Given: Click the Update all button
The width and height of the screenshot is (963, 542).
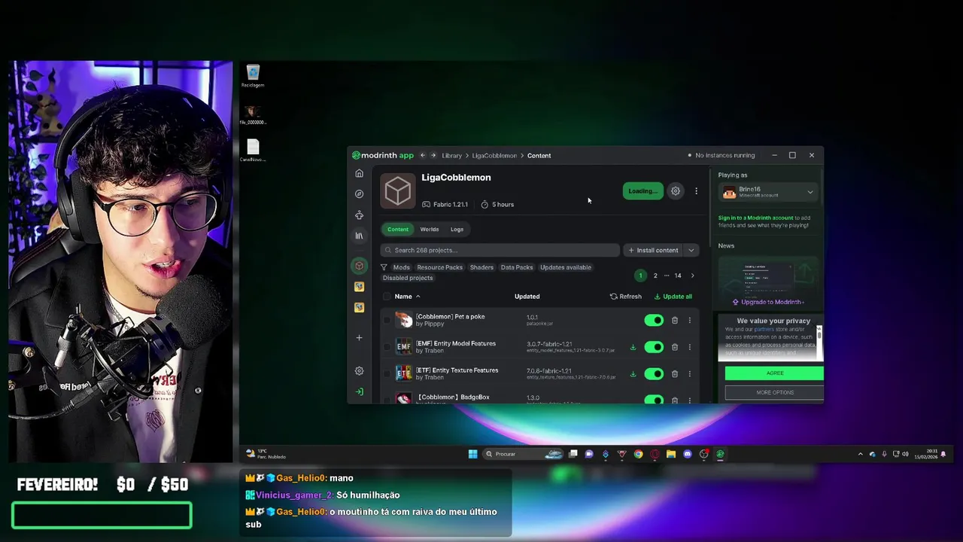Looking at the screenshot, I should (x=673, y=297).
